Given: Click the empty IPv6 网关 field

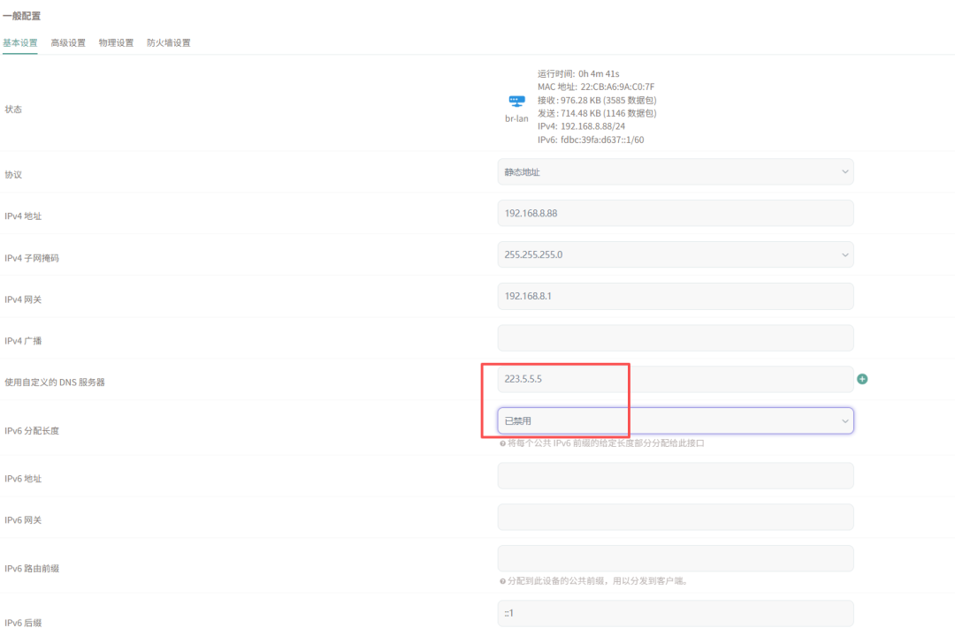Looking at the screenshot, I should (x=675, y=518).
